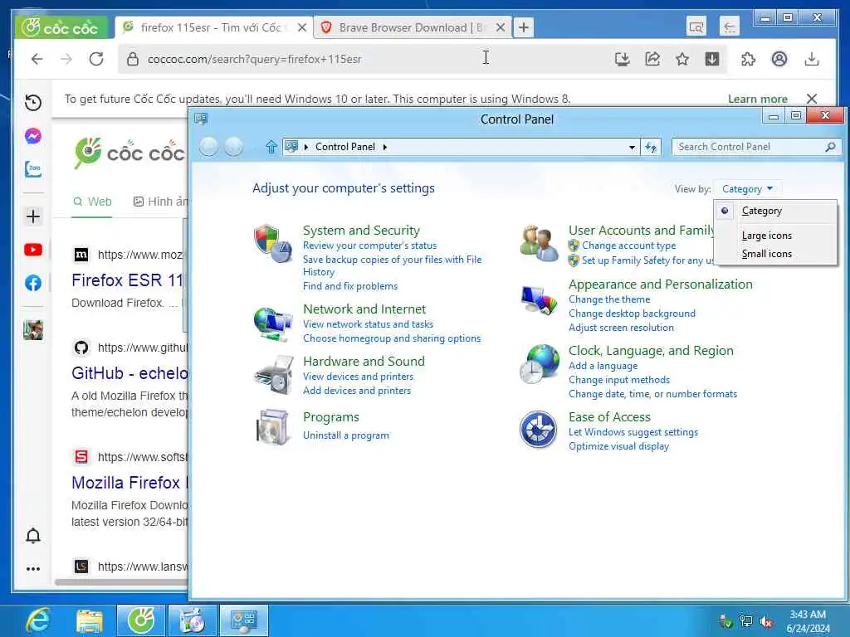Screen dimensions: 850x637
Task: Bookmark this page with the star icon
Action: [682, 59]
